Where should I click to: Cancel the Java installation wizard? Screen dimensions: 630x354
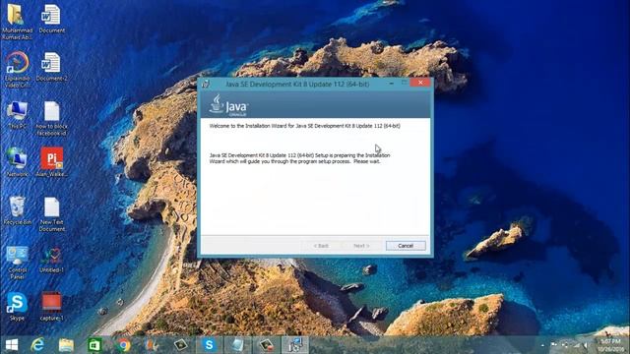pyautogui.click(x=406, y=246)
